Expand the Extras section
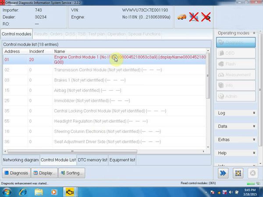This screenshot has width=263, height=197. [236, 140]
